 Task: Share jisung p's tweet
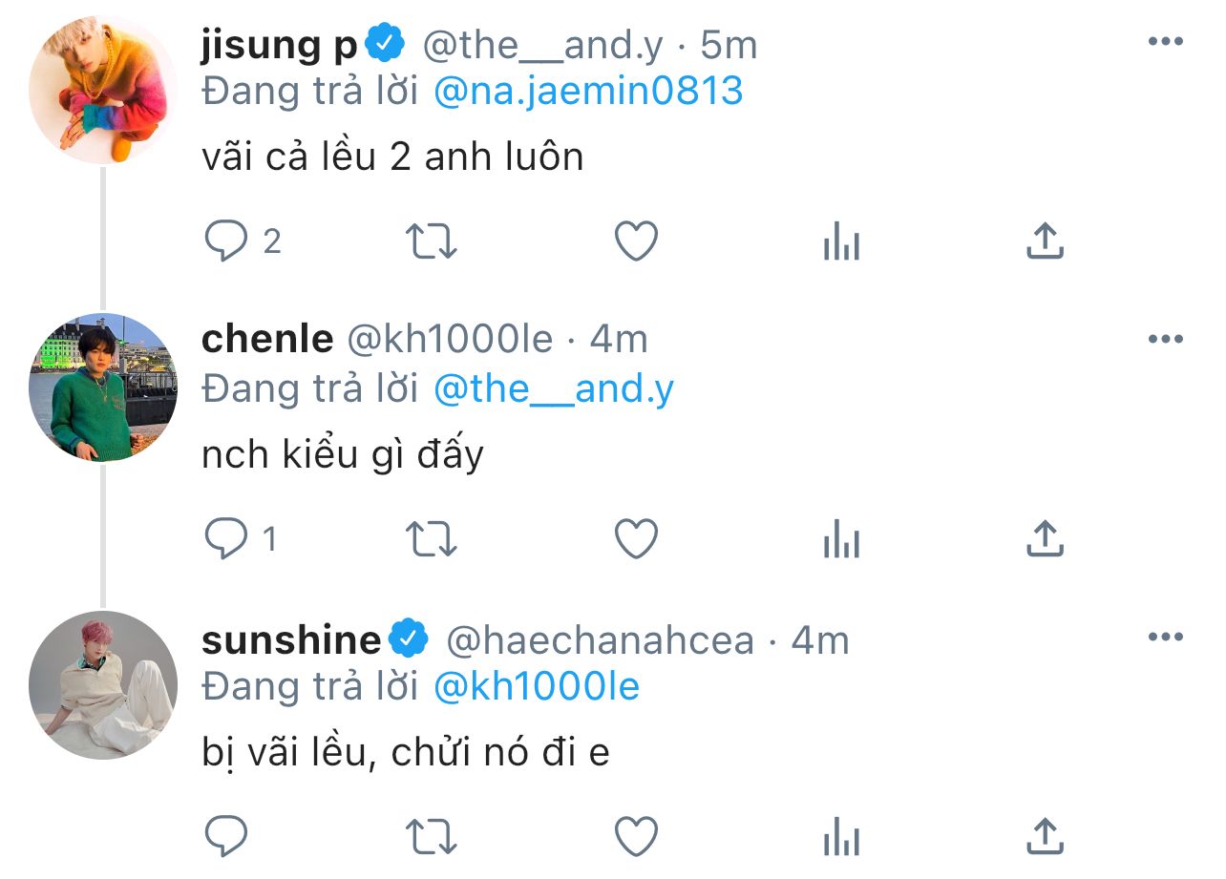tap(1045, 241)
